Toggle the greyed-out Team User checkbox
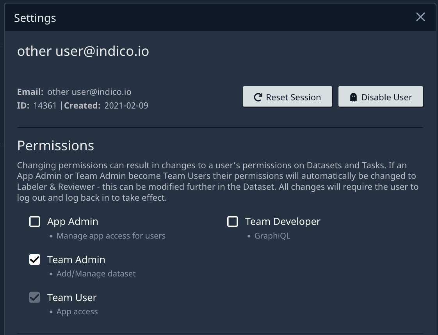The height and width of the screenshot is (335, 438). point(35,298)
